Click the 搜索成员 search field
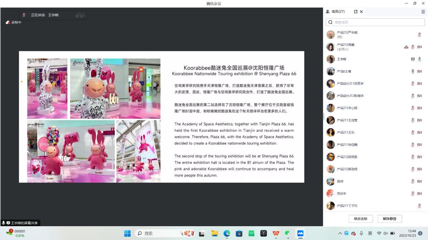 tap(375, 22)
